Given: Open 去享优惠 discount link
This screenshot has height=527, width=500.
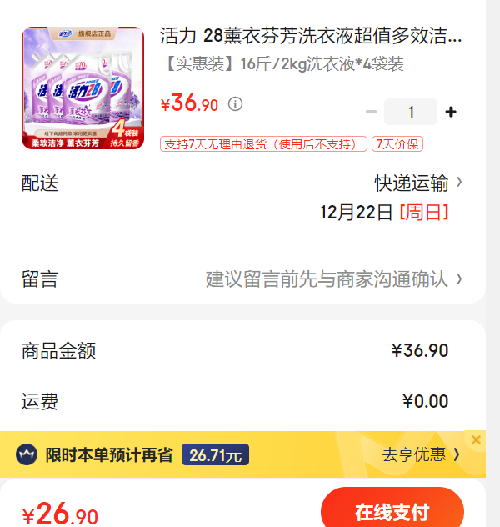Looking at the screenshot, I should pos(414,454).
